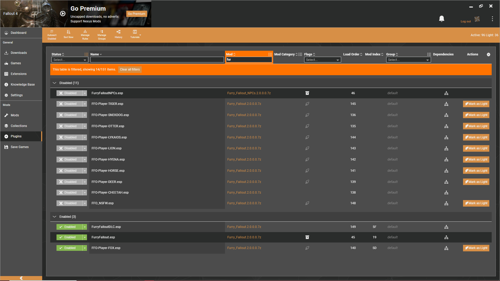
Task: Collapse the sidebar with the arrow
Action: coord(21,278)
